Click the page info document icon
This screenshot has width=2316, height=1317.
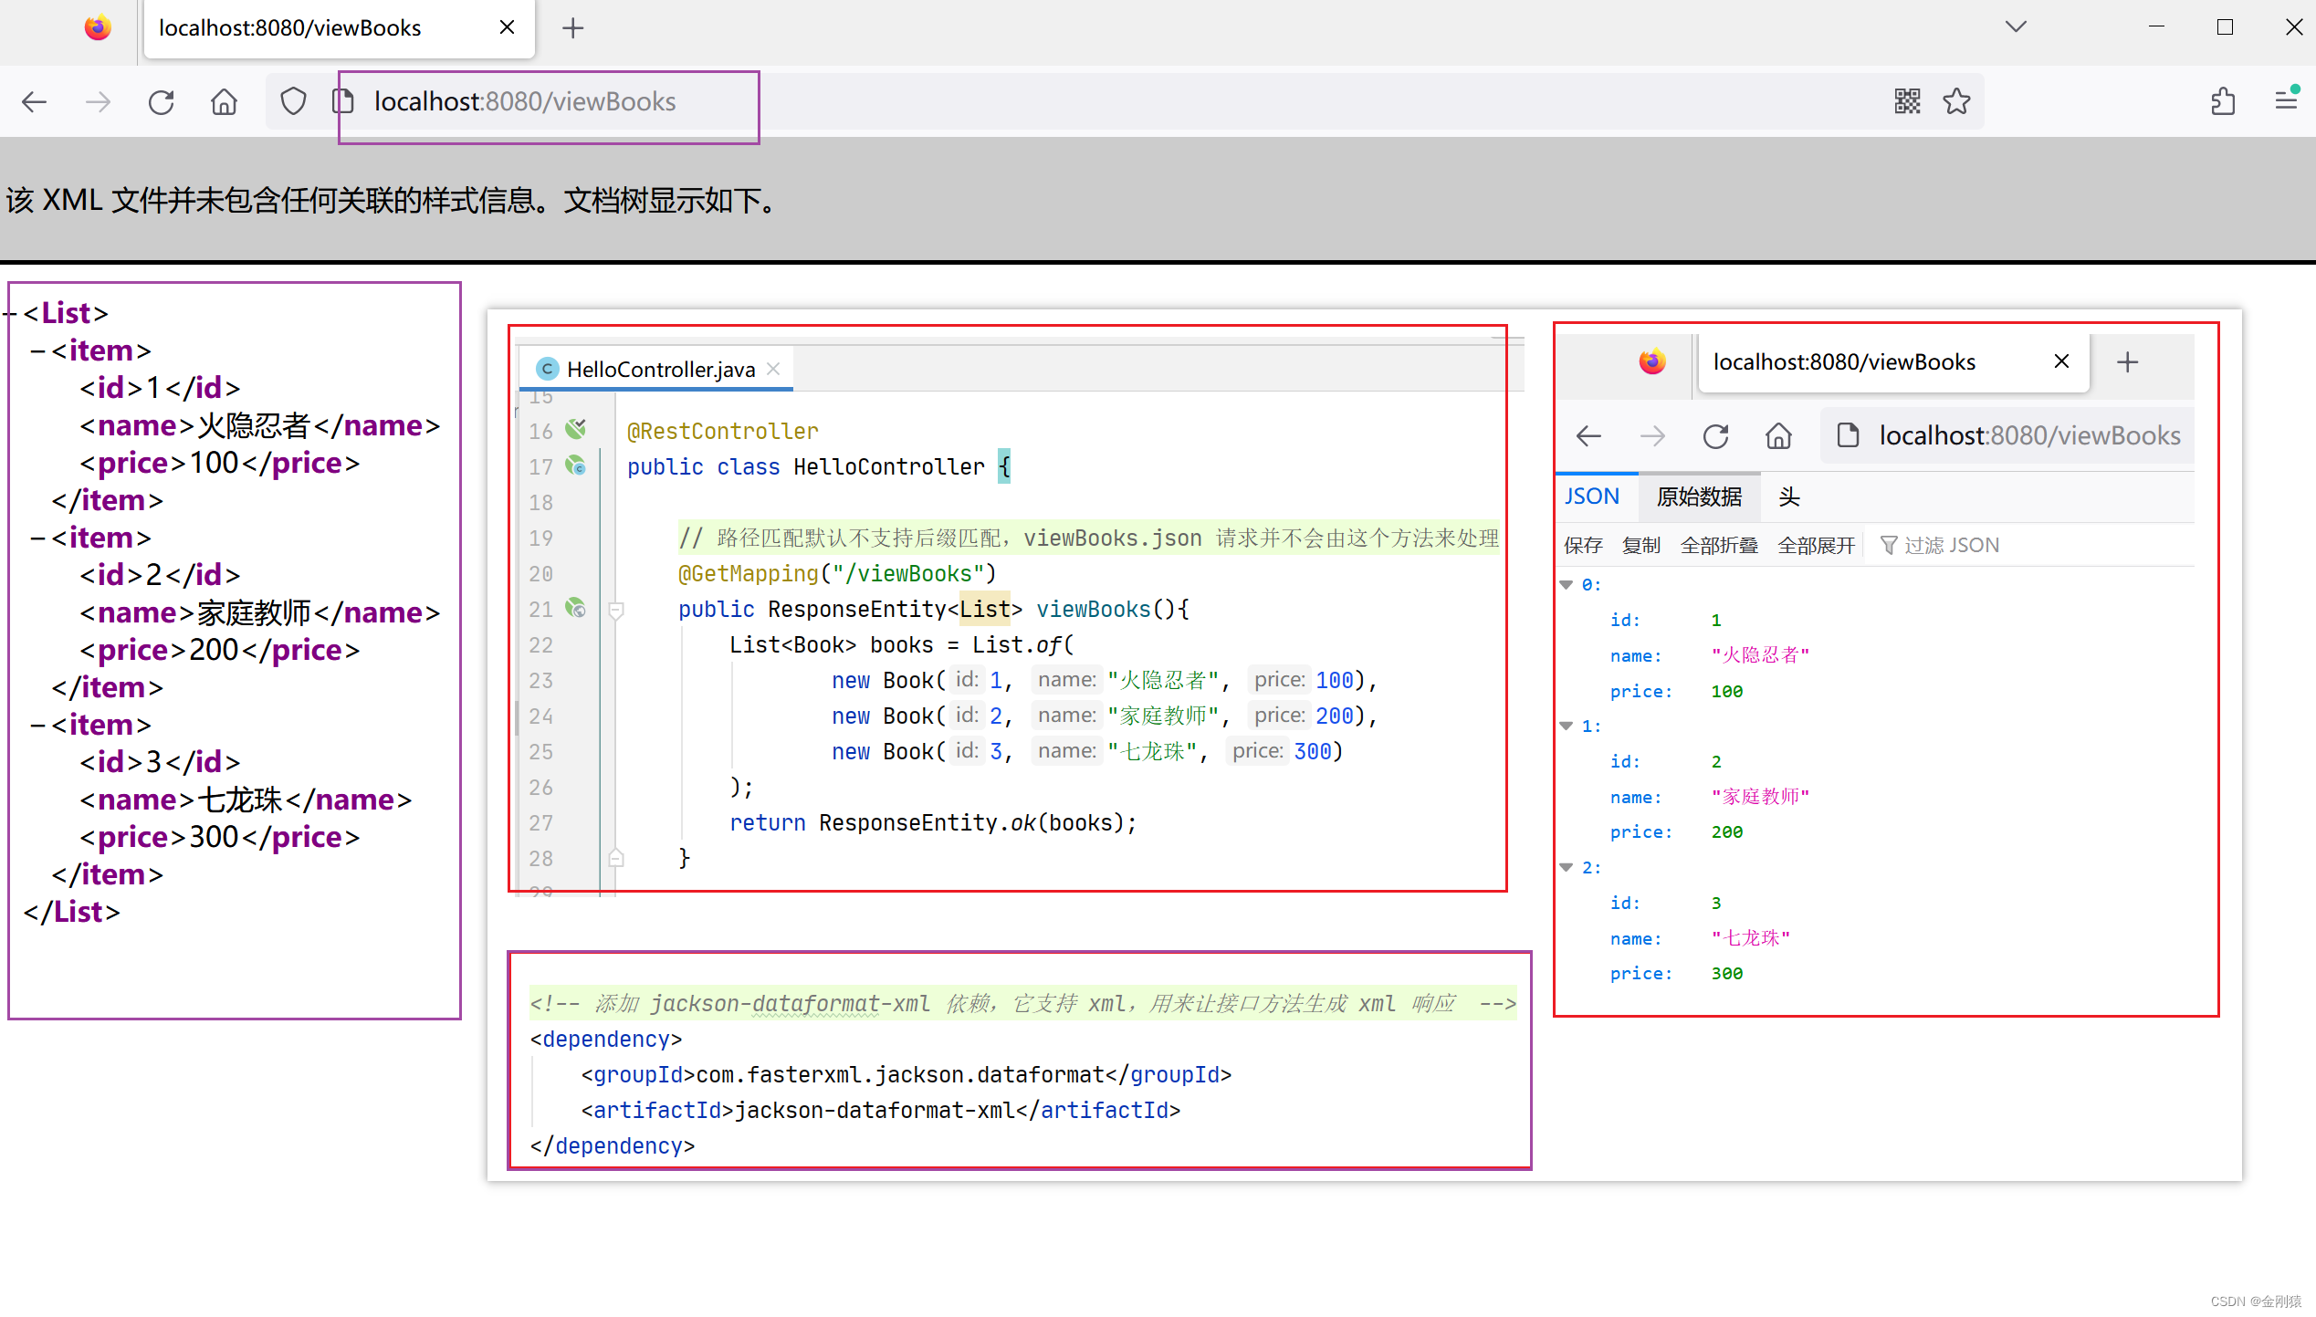click(345, 101)
